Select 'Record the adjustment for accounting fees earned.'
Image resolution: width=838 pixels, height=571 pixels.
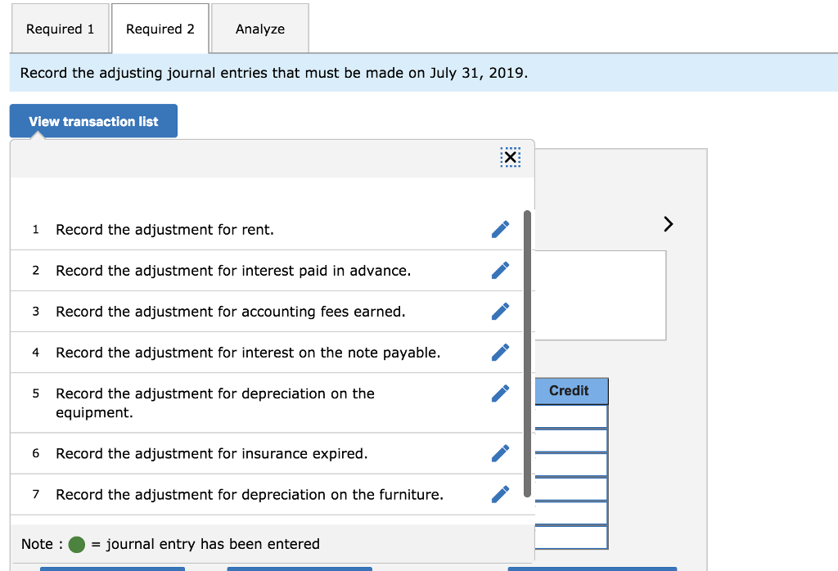pyautogui.click(x=267, y=312)
